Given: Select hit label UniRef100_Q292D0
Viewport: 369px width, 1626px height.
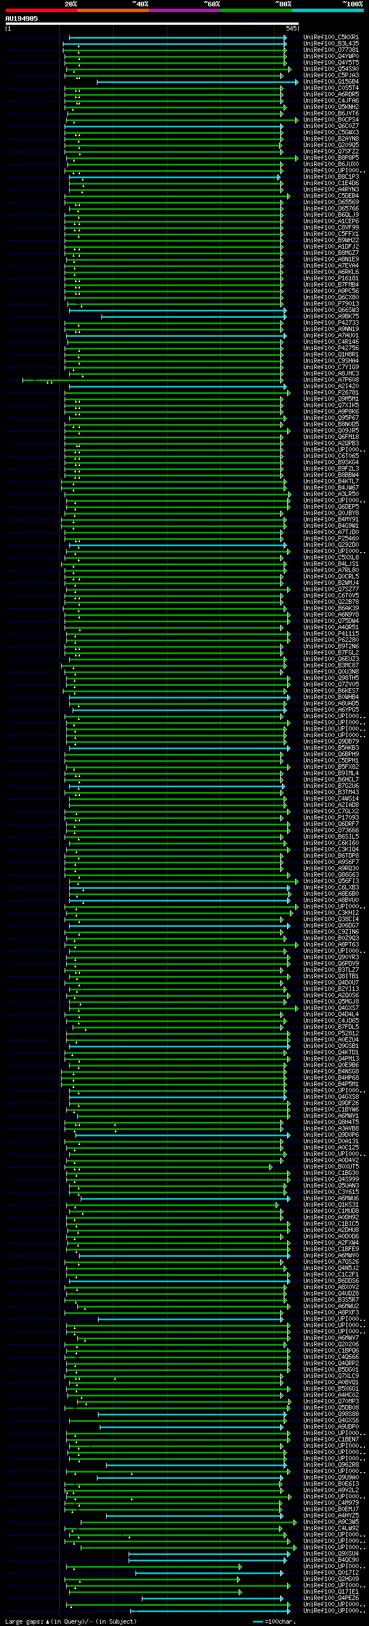Looking at the screenshot, I should point(331,544).
